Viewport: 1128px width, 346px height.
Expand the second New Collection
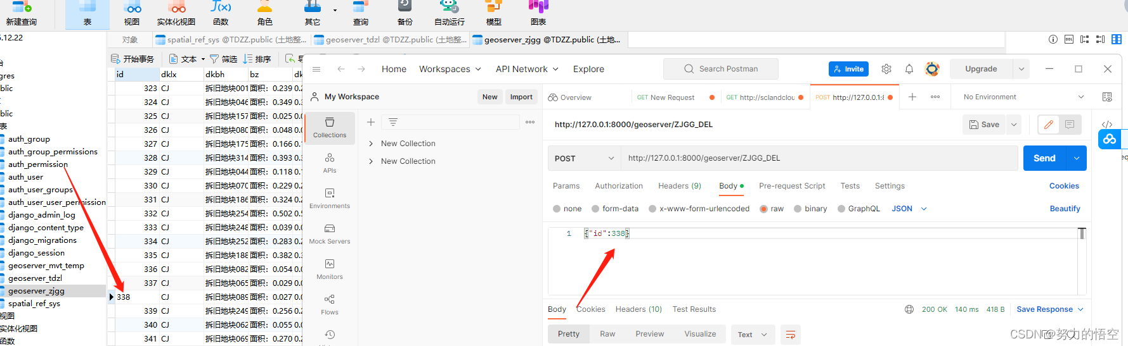click(371, 161)
